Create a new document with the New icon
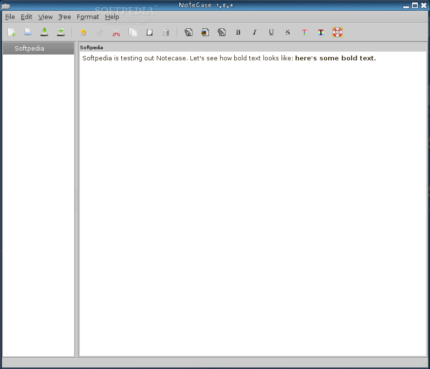The image size is (430, 369). click(x=12, y=32)
